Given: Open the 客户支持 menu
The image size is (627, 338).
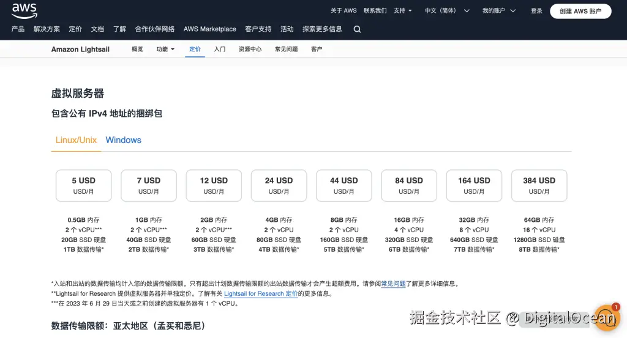Looking at the screenshot, I should (x=258, y=29).
